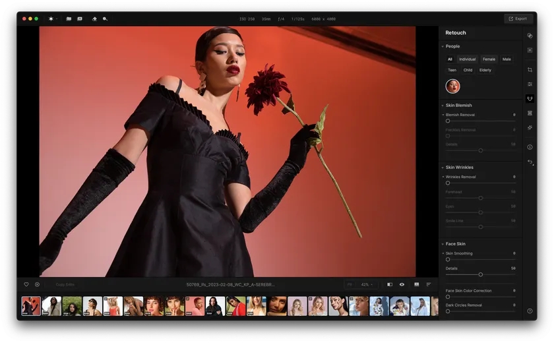Open the folder icon in top toolbar
The image size is (554, 343).
[x=69, y=18]
